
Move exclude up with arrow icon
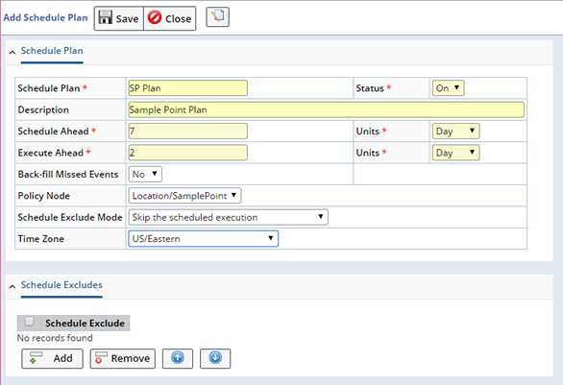pos(178,358)
